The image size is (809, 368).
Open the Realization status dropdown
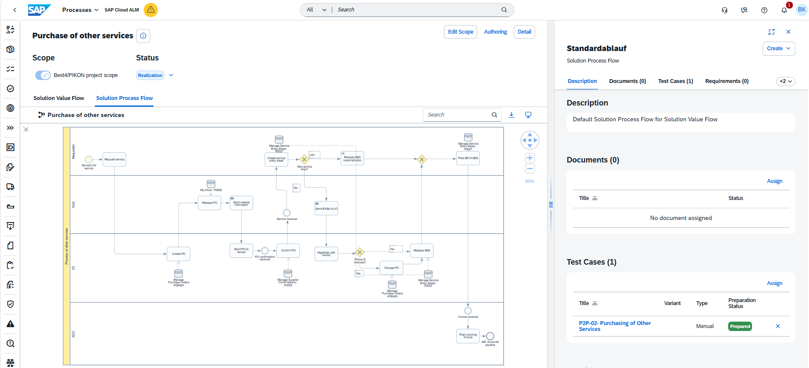171,75
